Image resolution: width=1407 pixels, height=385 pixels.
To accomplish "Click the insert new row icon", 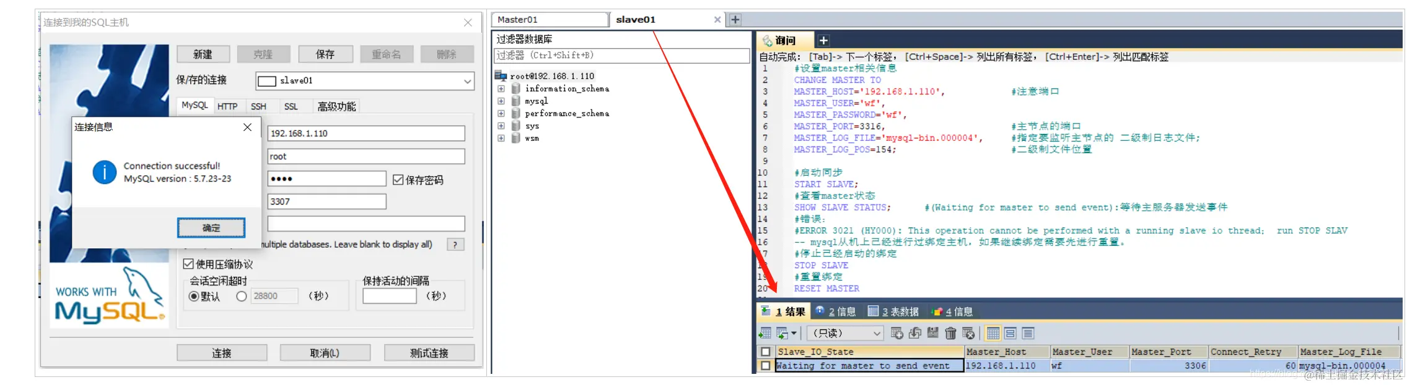I will pos(896,333).
